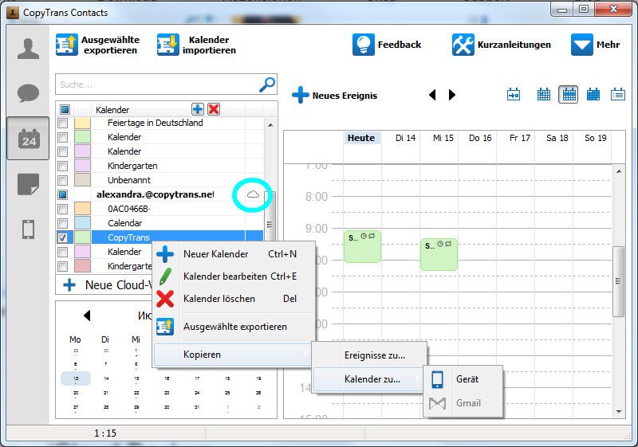
Task: Open the green event under Heute
Action: pos(362,246)
